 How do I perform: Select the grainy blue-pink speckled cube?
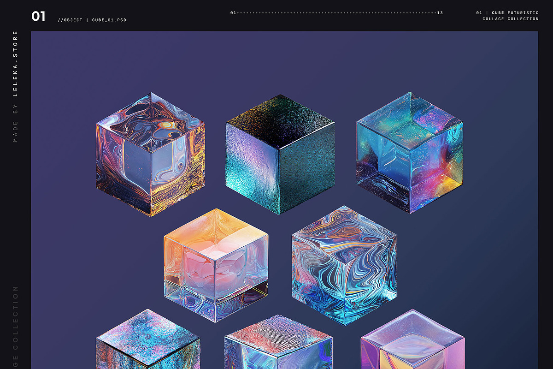pos(148,339)
